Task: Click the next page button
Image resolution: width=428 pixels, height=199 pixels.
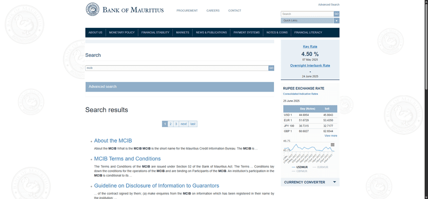Action: (184, 124)
